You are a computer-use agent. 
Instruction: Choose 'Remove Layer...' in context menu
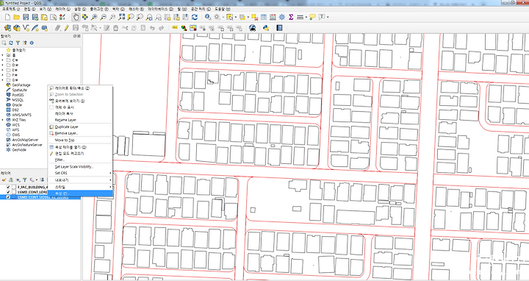pyautogui.click(x=80, y=133)
